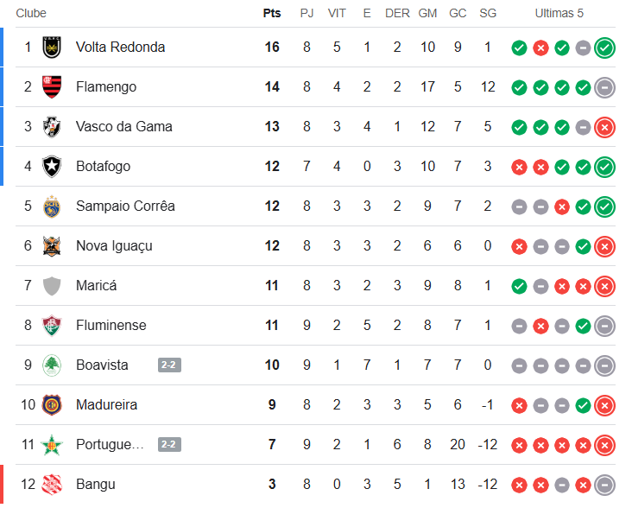Image resolution: width=632 pixels, height=508 pixels.
Task: Click Flamengo's latest draw indicator
Action: 604,87
